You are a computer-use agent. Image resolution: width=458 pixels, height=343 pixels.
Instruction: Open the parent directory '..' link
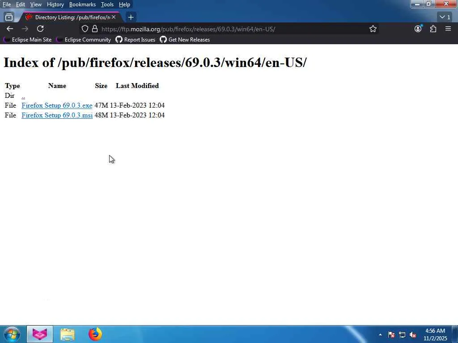tap(23, 96)
